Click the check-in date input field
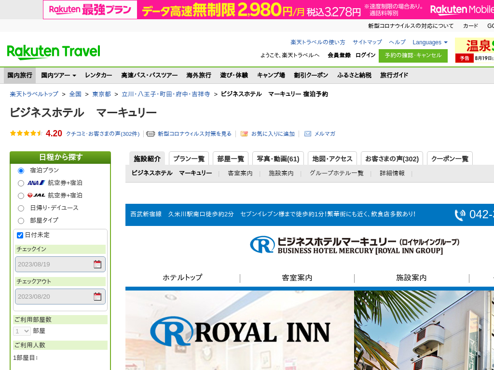 [x=60, y=264]
